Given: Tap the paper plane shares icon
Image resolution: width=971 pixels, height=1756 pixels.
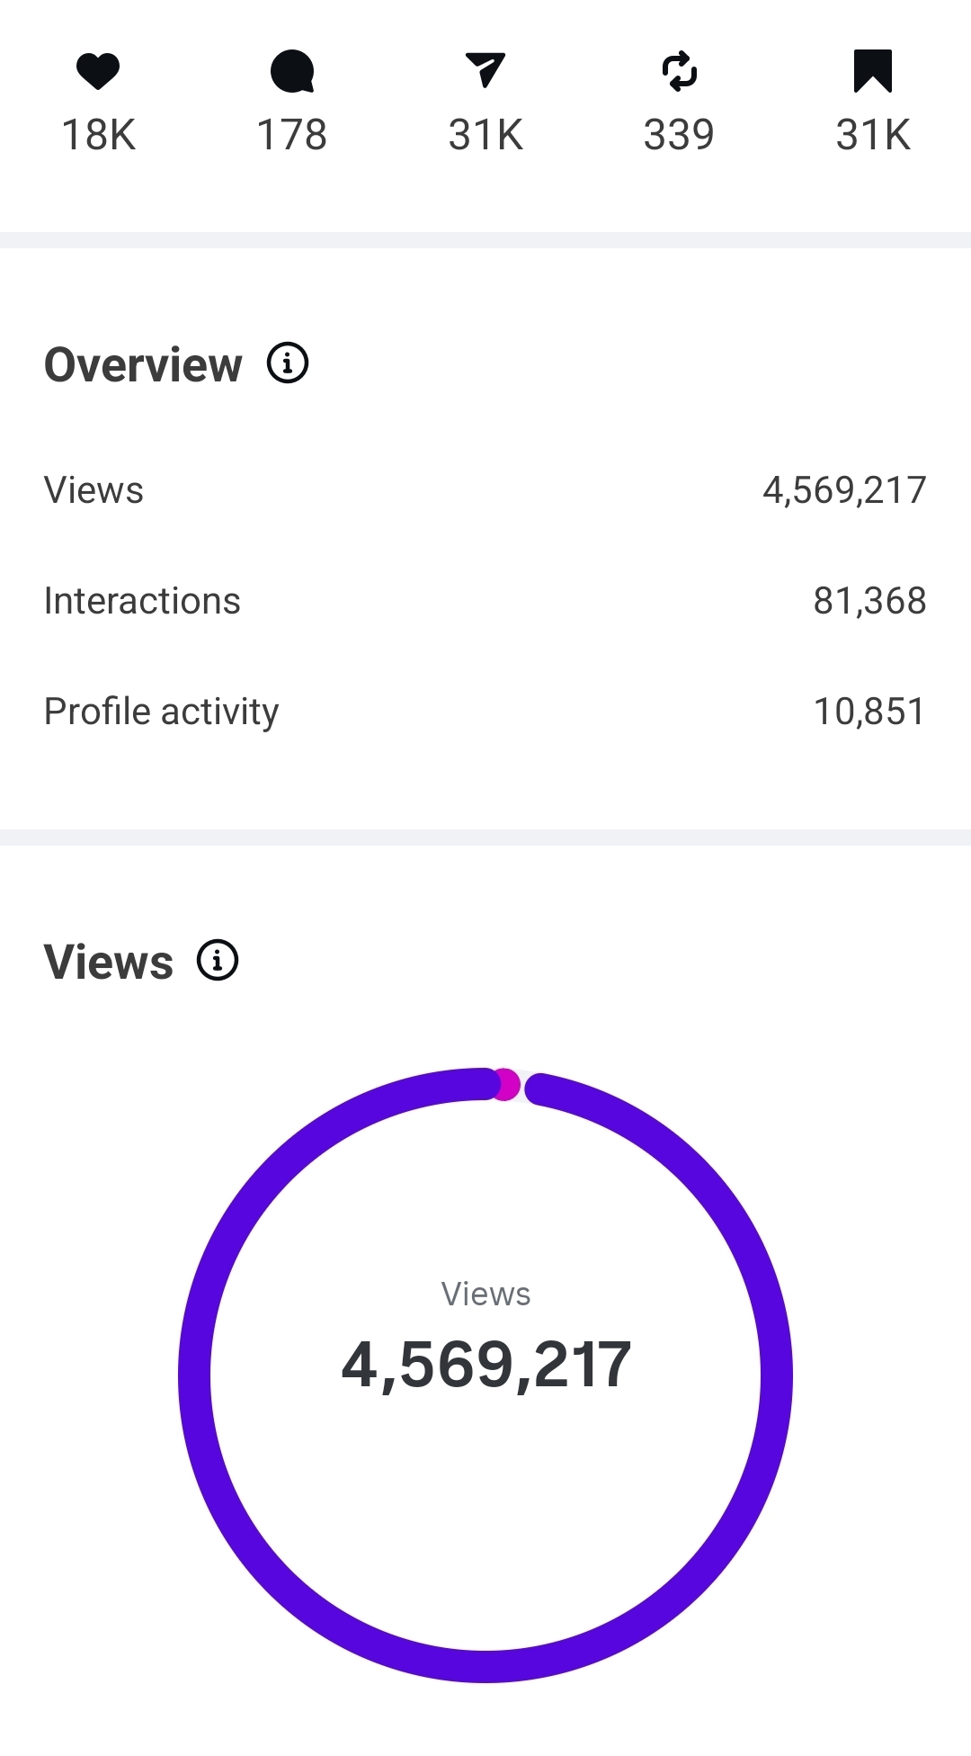Looking at the screenshot, I should [x=485, y=70].
